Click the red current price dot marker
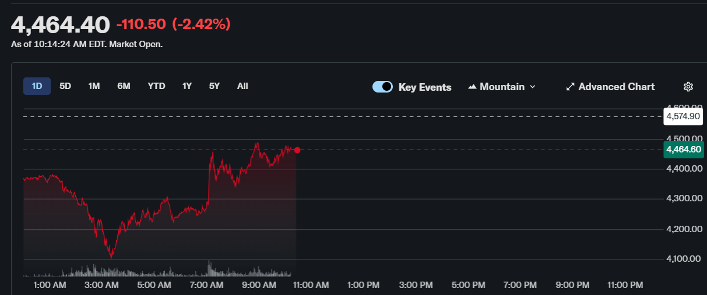 [297, 150]
